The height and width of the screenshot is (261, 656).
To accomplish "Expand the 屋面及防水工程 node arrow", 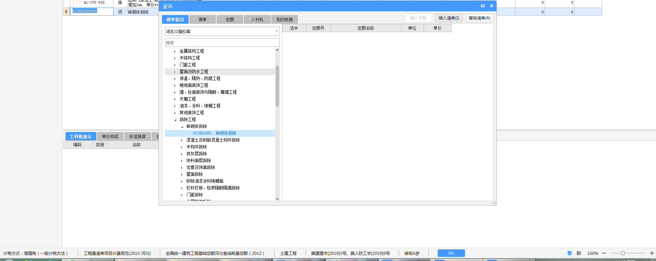I will pos(175,72).
